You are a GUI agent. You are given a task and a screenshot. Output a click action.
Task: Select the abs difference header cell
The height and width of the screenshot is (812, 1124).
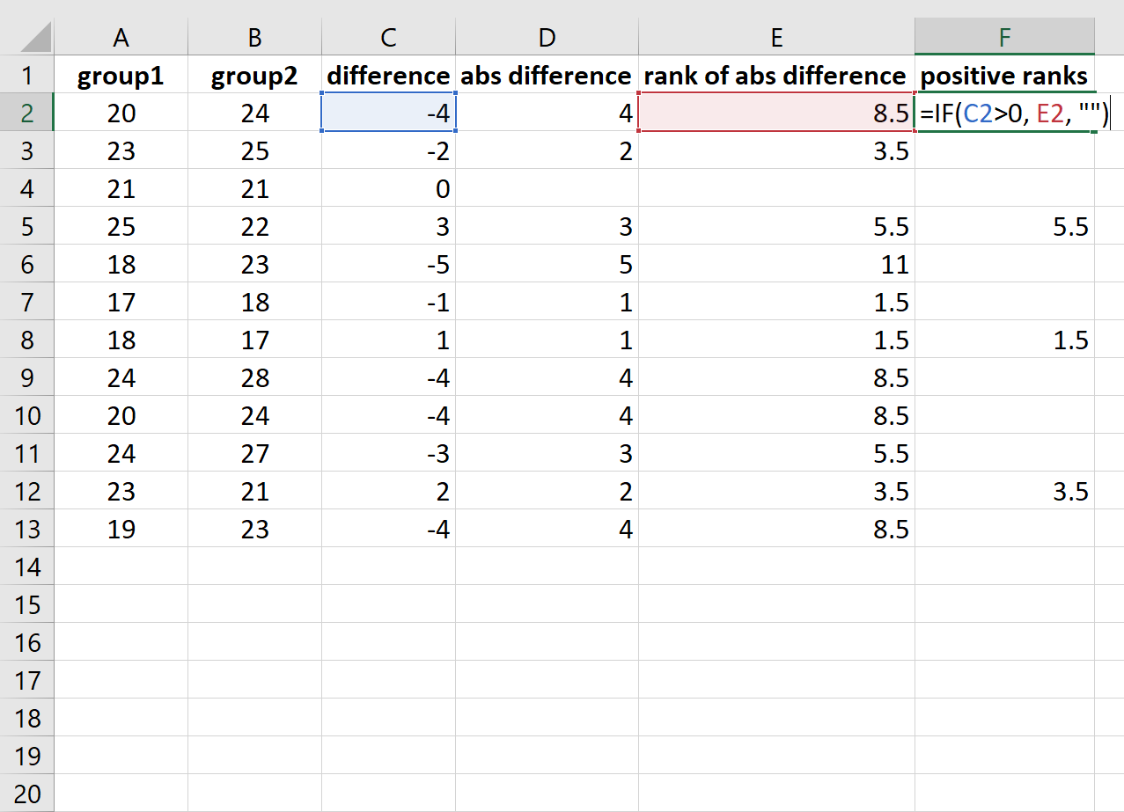(x=545, y=75)
